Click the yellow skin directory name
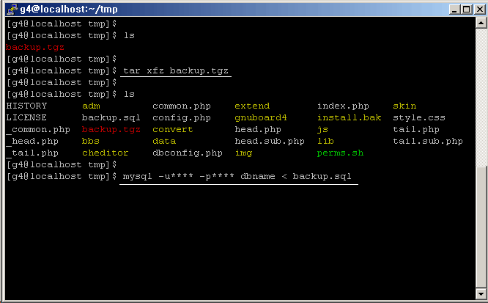This screenshot has width=488, height=303. 404,106
